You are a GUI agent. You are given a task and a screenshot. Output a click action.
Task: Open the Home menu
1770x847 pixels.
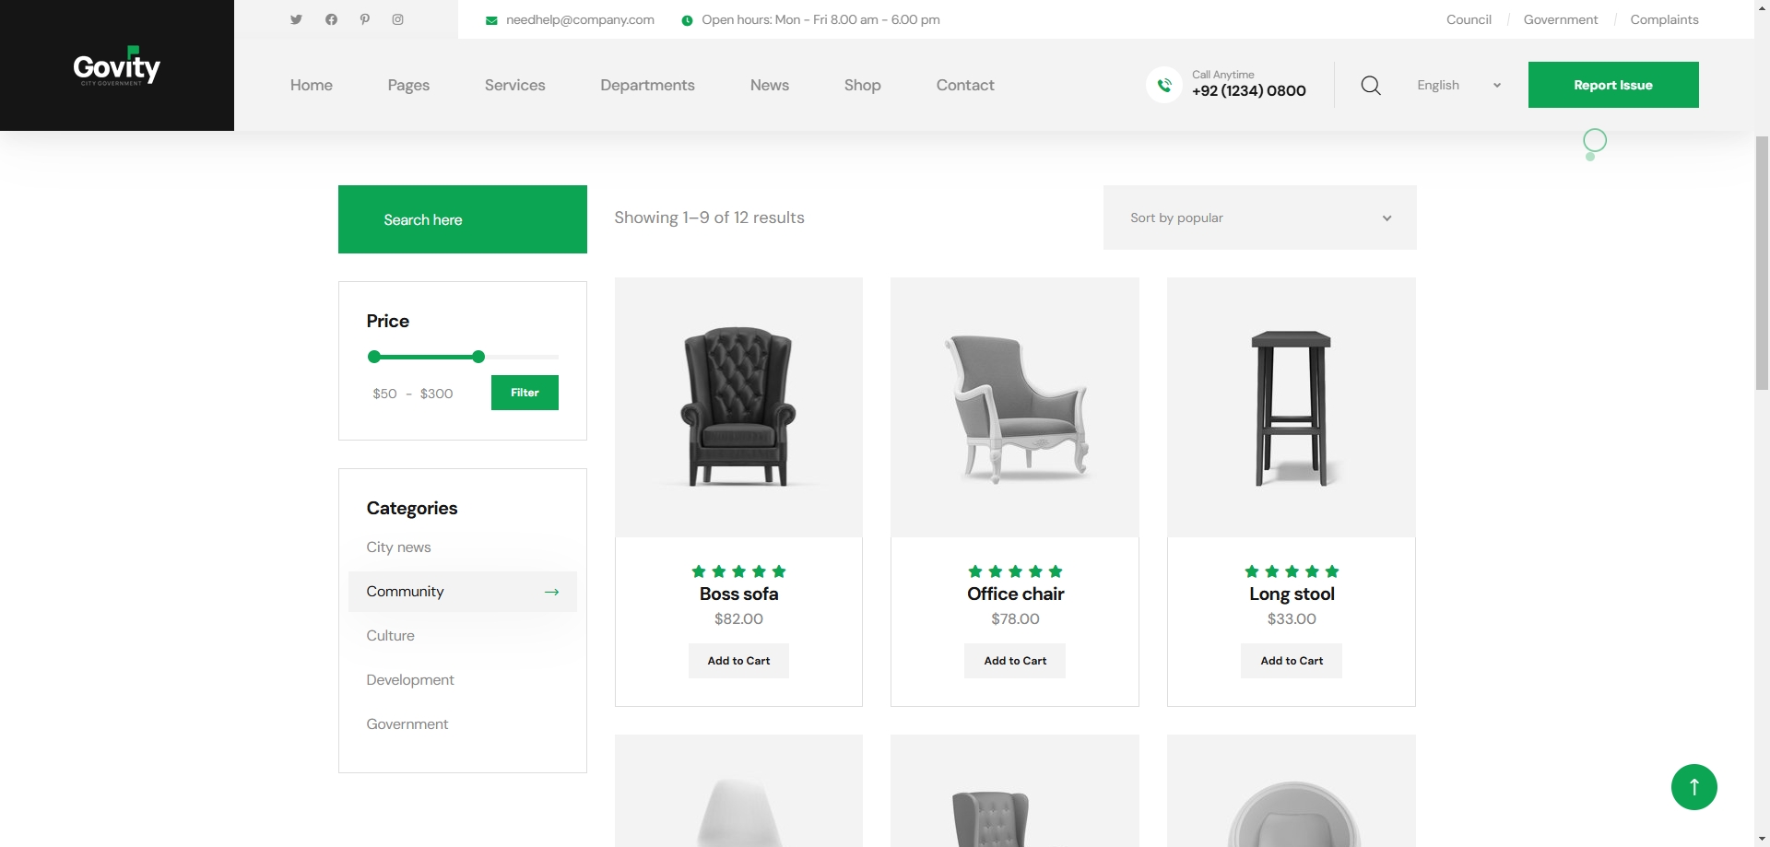tap(312, 85)
